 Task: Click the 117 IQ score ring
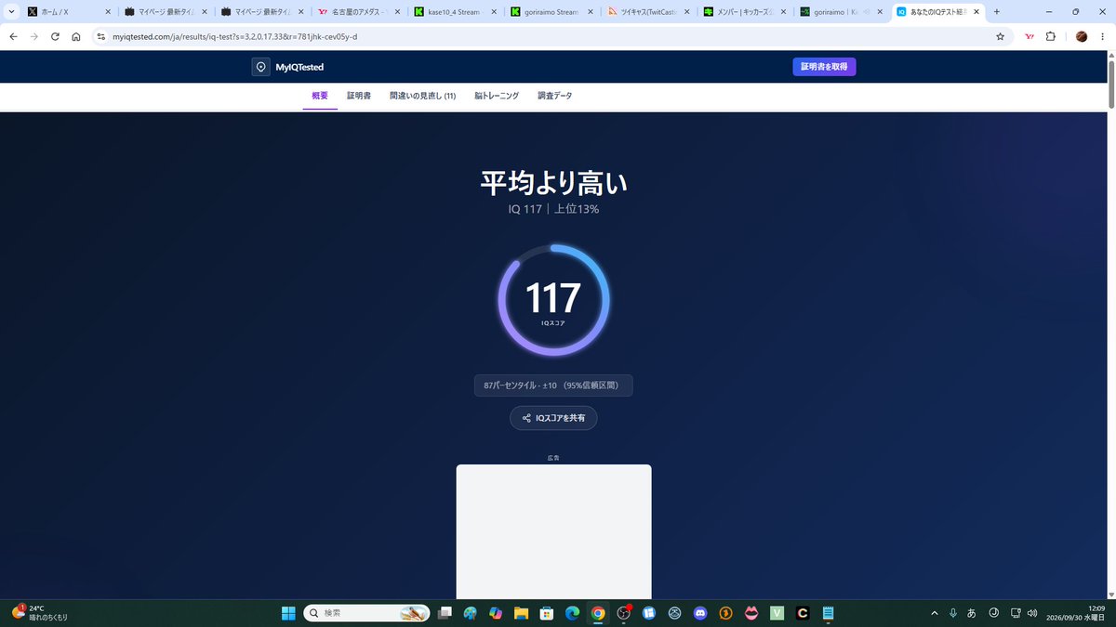tap(553, 300)
